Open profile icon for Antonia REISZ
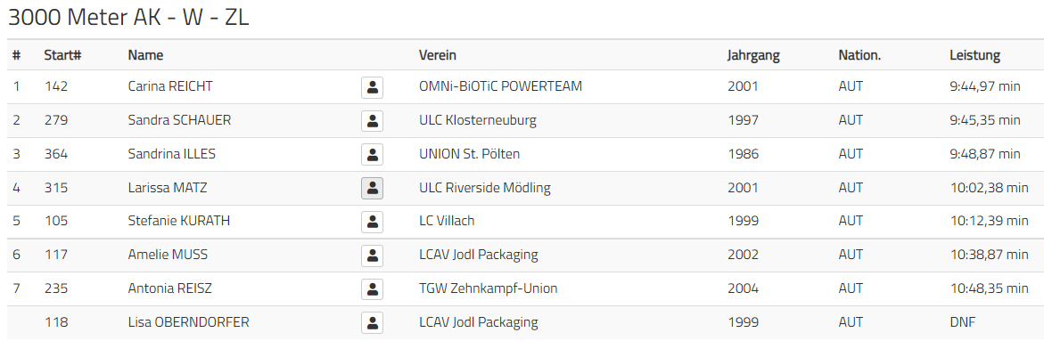1044x349 pixels. 372,289
